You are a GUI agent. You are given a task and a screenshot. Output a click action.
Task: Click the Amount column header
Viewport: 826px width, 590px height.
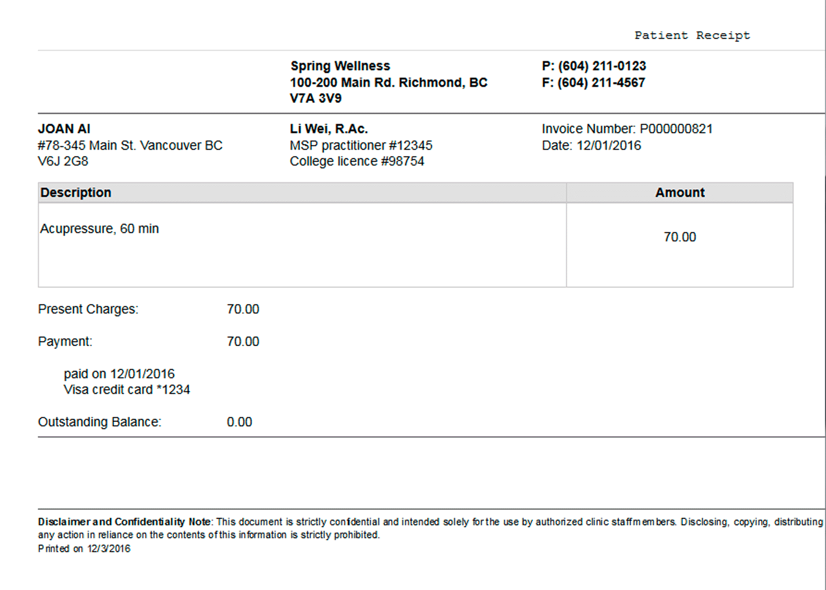[x=680, y=192]
